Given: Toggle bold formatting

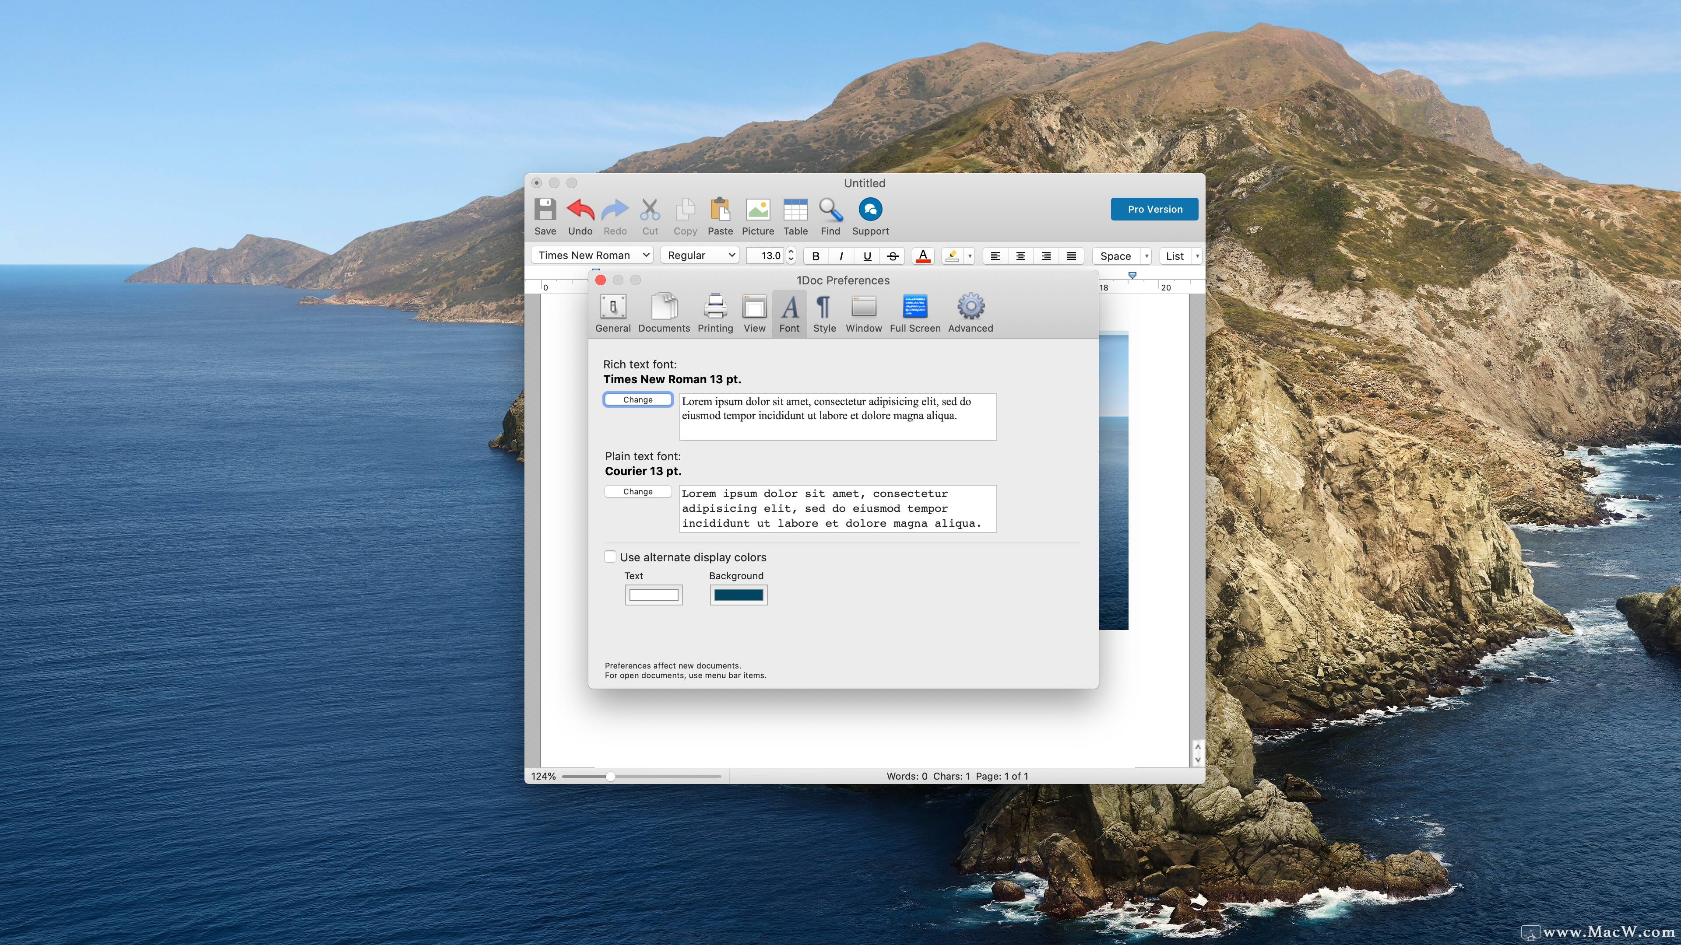Looking at the screenshot, I should tap(816, 256).
